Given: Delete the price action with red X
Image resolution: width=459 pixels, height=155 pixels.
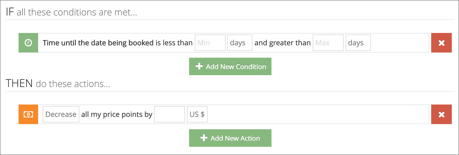Looking at the screenshot, I should point(441,114).
